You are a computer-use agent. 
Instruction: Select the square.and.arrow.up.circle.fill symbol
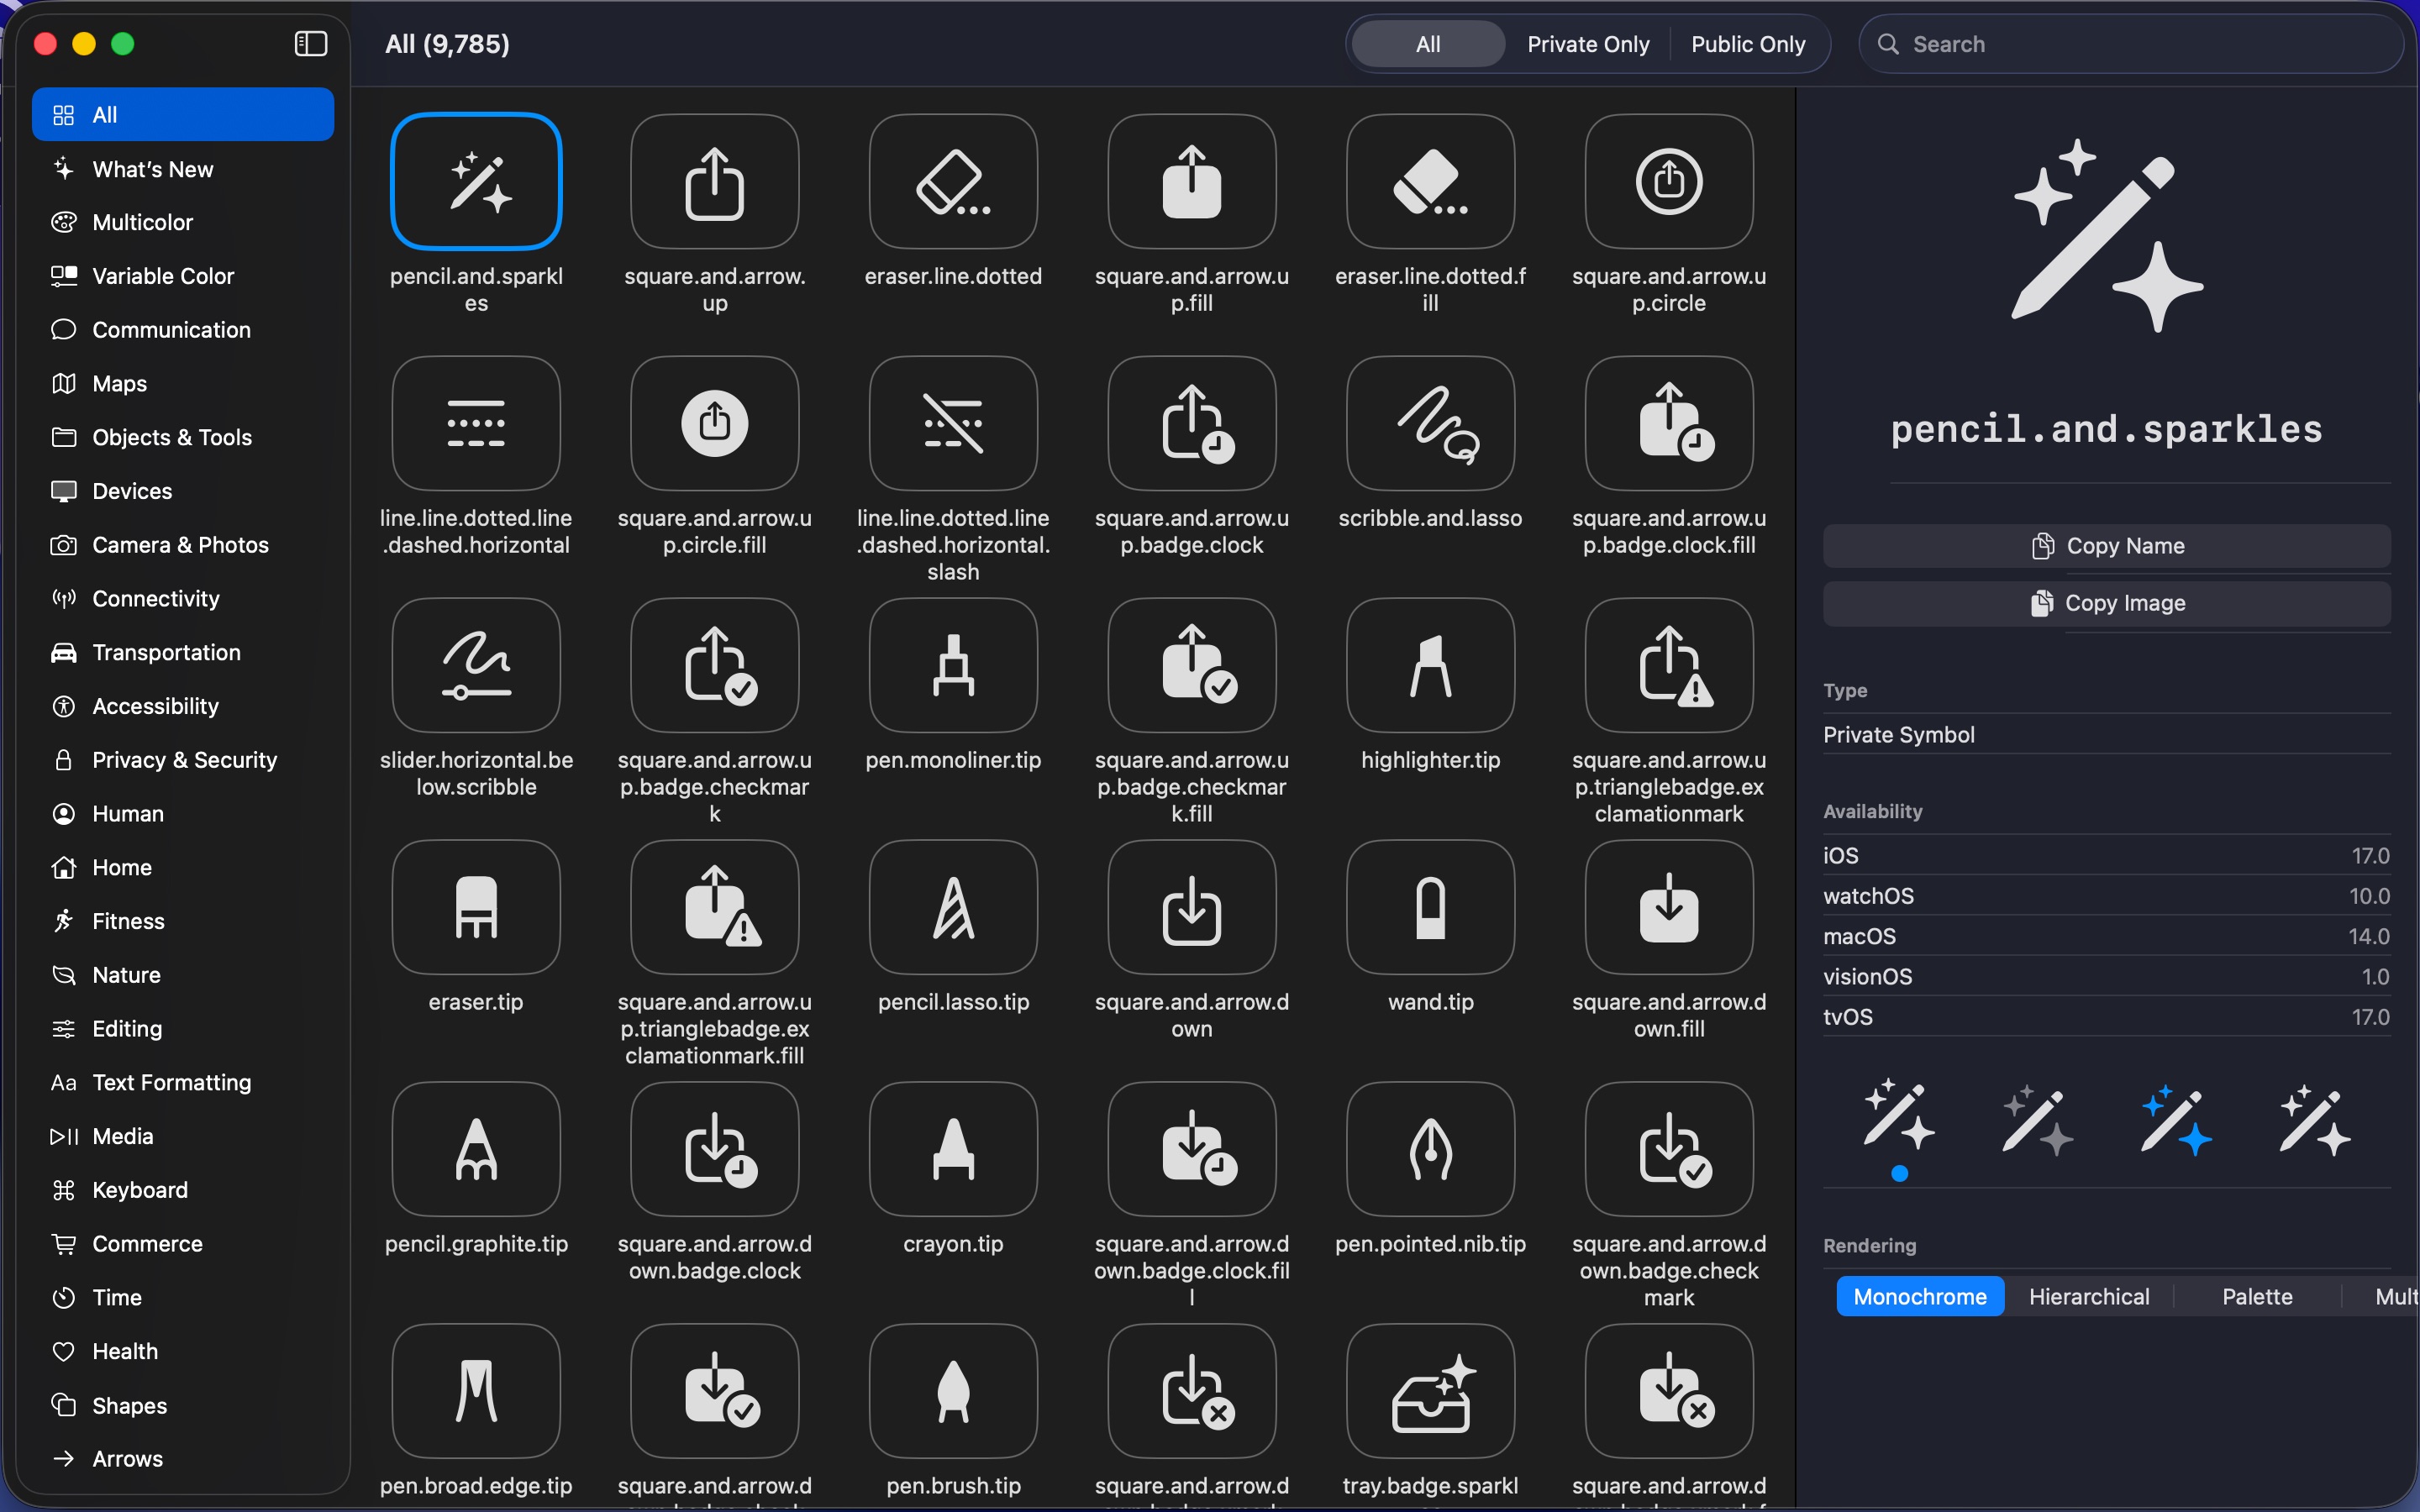tap(714, 423)
